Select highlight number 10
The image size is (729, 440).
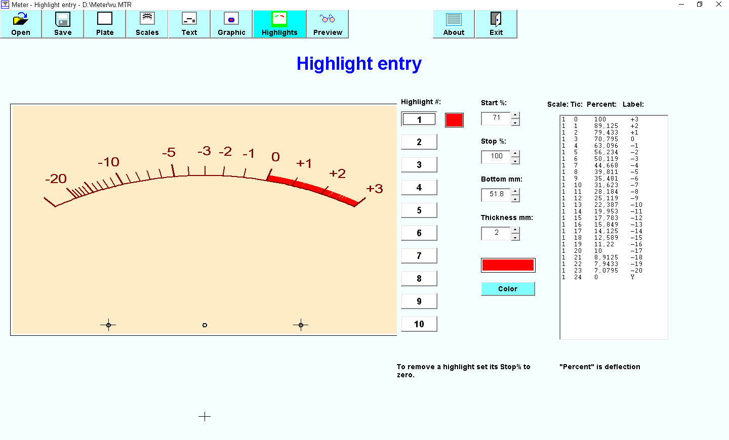(419, 324)
